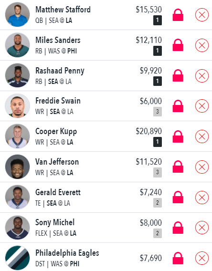Image resolution: width=212 pixels, height=271 pixels.
Task: Remove Gerald Everett from the lineup
Action: coord(202,198)
